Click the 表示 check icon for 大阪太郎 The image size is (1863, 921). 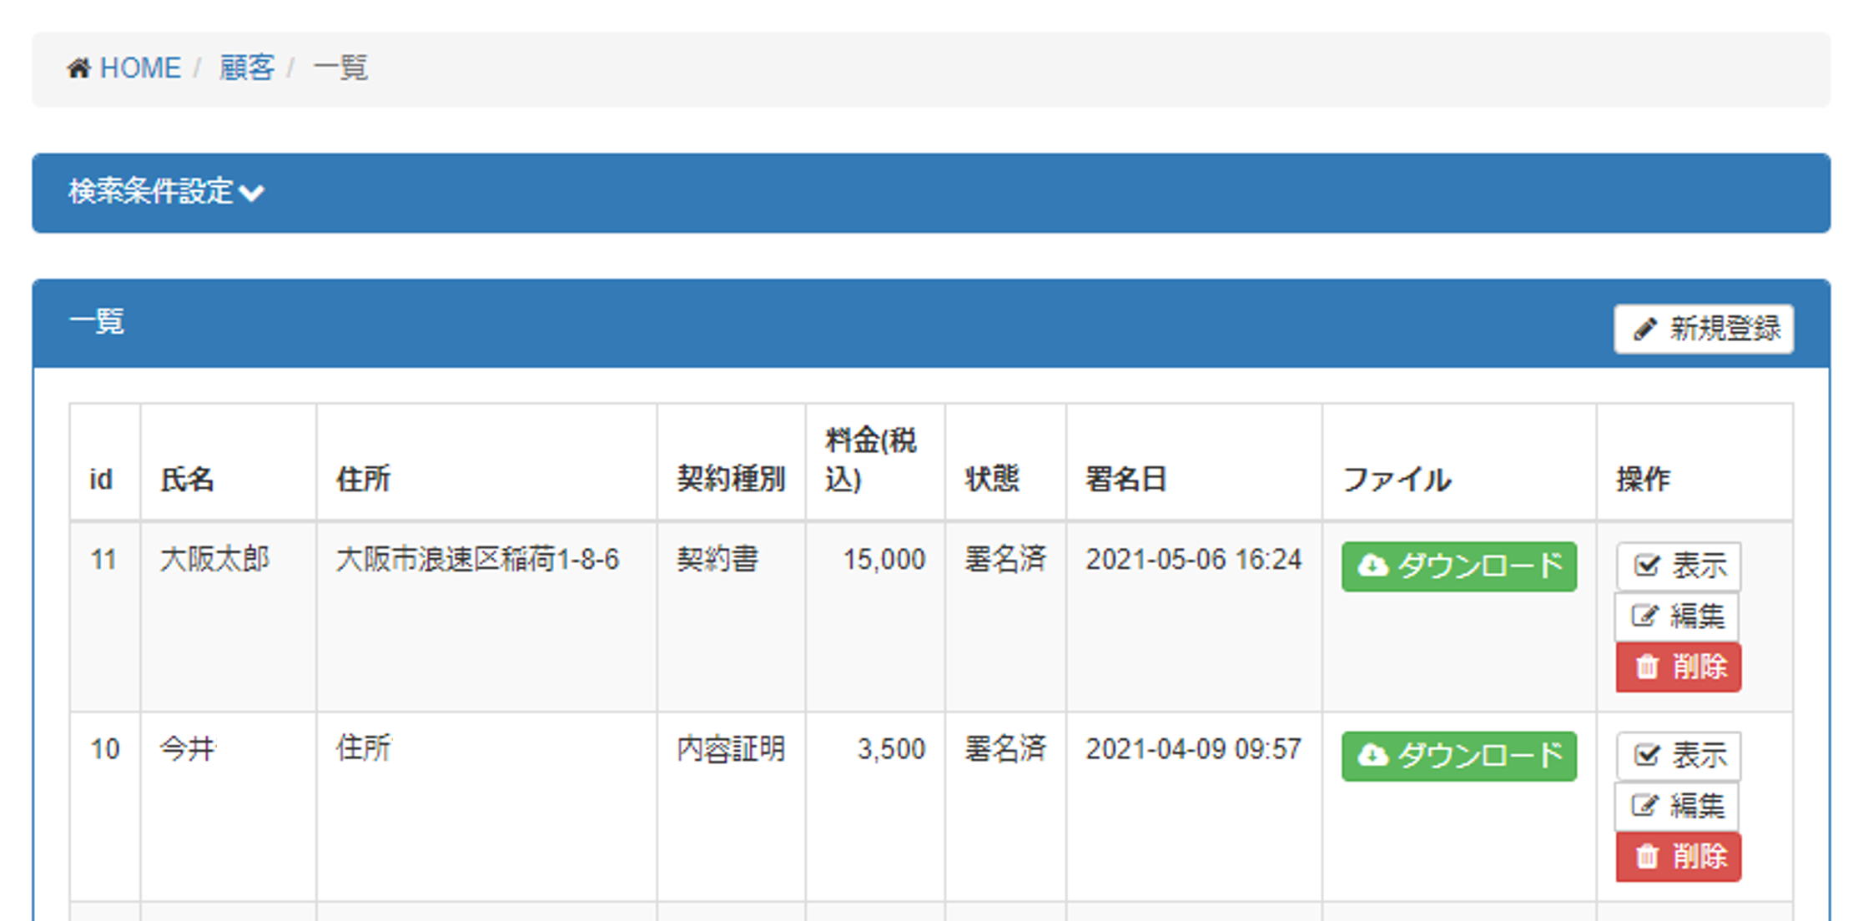click(x=1647, y=566)
